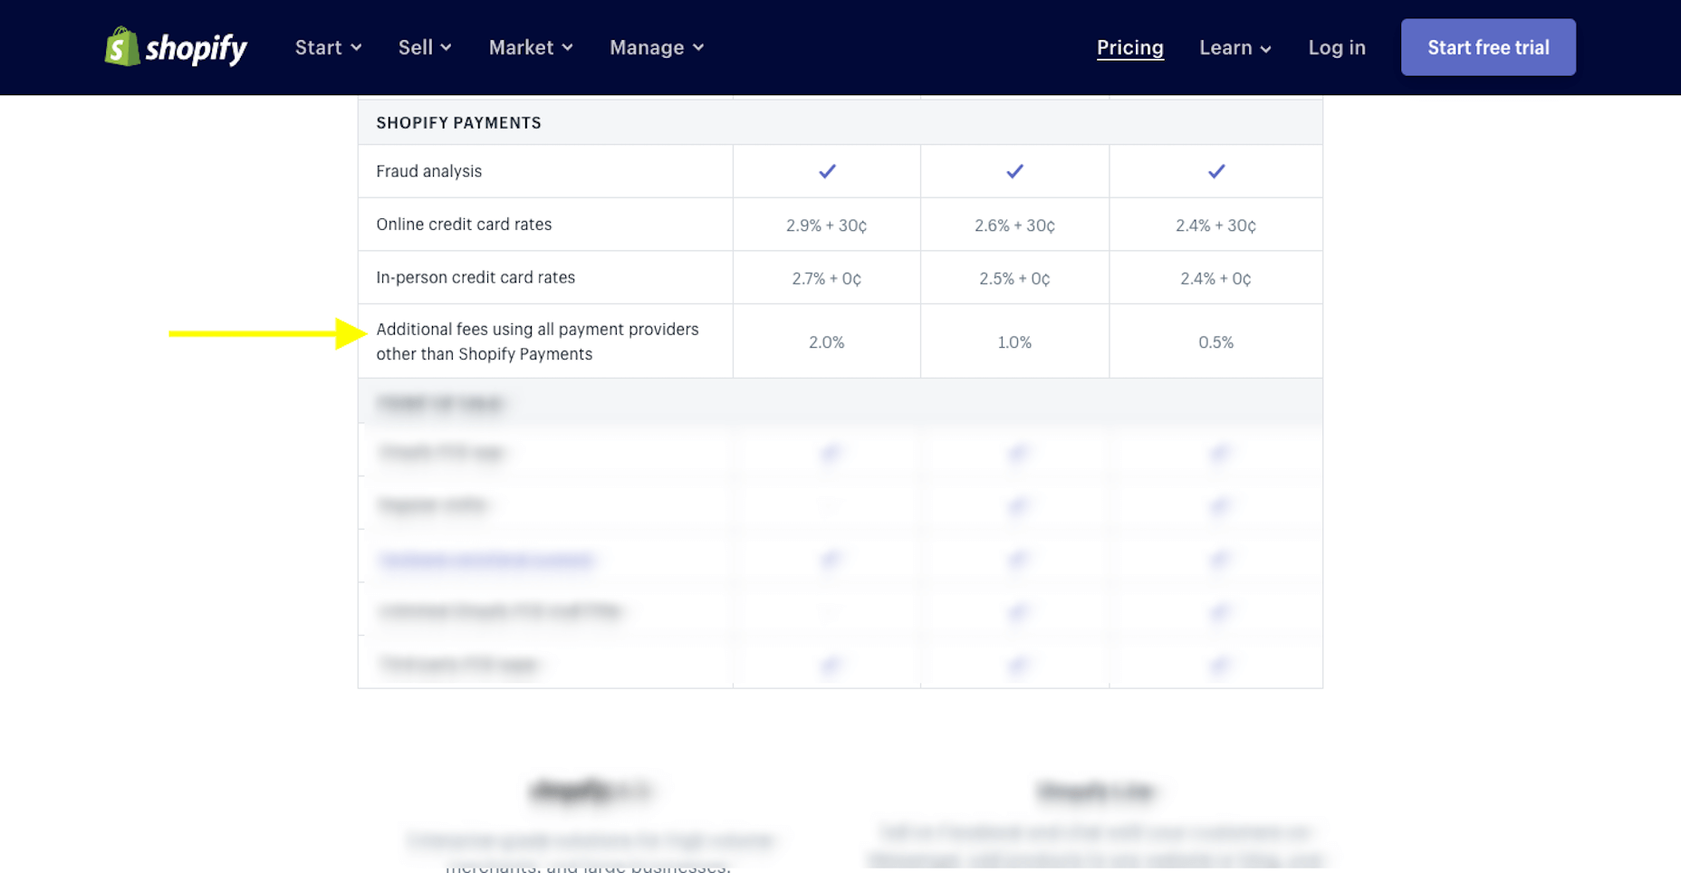Select the 2.5% + 0¢ rate cell
The image size is (1681, 873).
click(x=1014, y=279)
